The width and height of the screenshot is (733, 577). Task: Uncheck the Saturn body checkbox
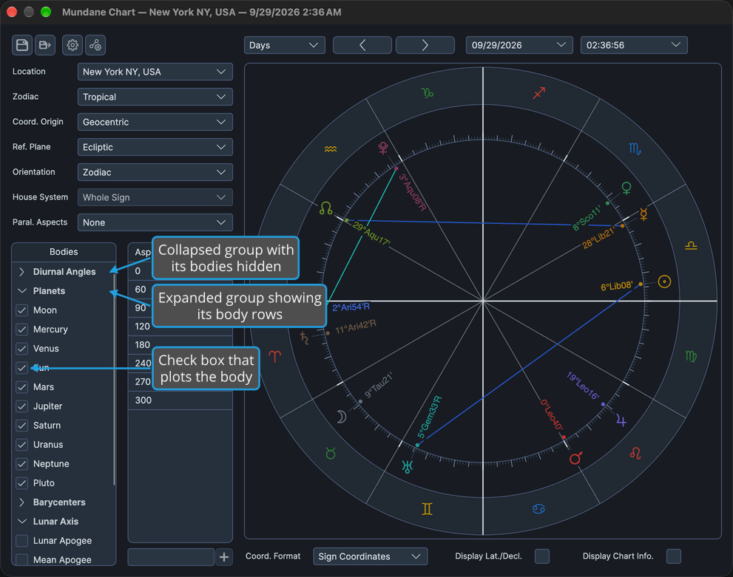pyautogui.click(x=22, y=426)
